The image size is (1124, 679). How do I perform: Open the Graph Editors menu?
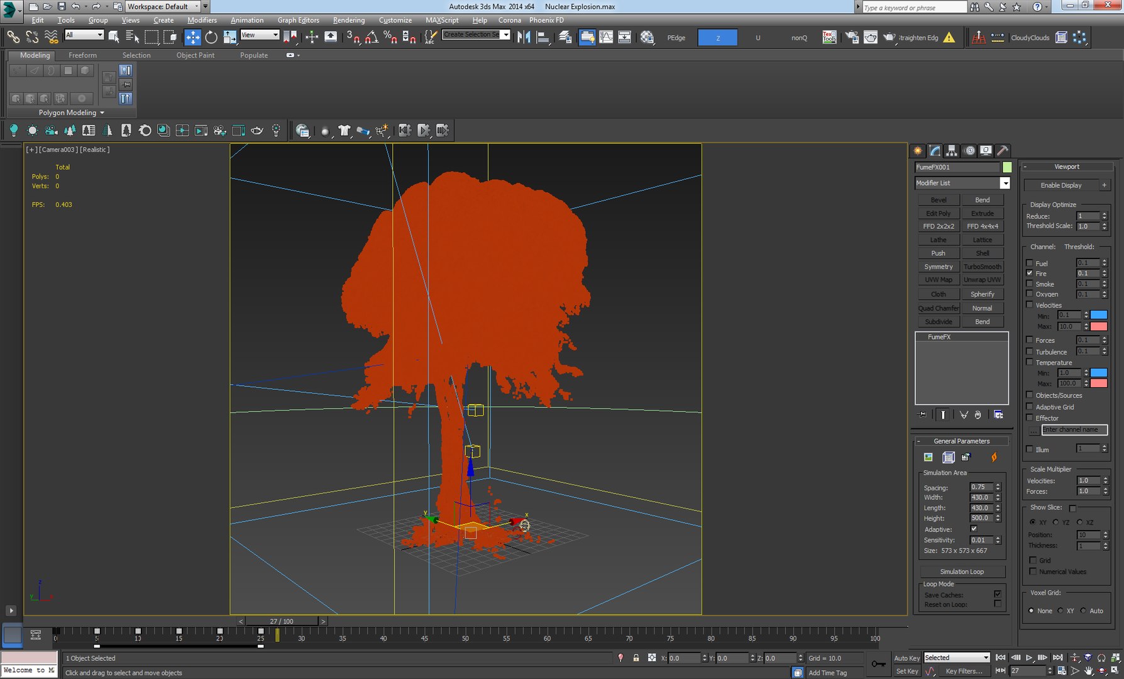pyautogui.click(x=299, y=20)
